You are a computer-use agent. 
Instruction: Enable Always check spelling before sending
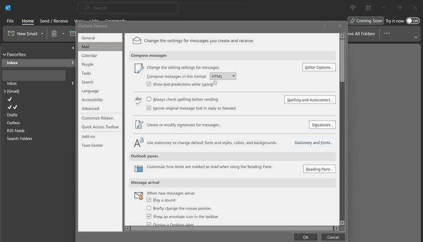pos(149,99)
